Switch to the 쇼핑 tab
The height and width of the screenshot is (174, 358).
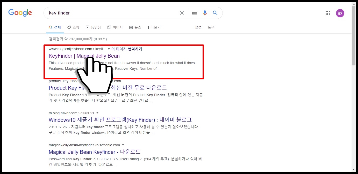click(73, 27)
